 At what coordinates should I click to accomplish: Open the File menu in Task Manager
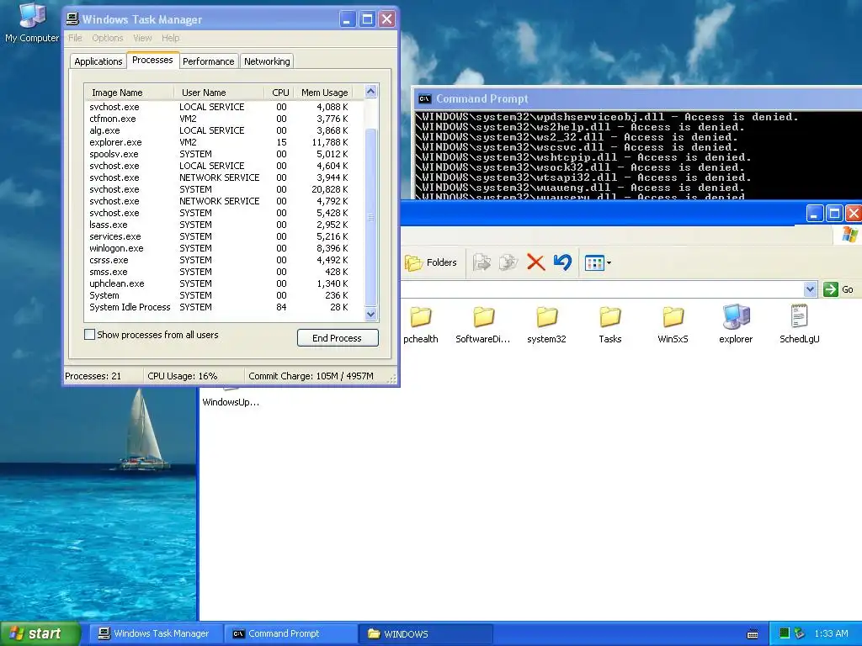point(75,38)
